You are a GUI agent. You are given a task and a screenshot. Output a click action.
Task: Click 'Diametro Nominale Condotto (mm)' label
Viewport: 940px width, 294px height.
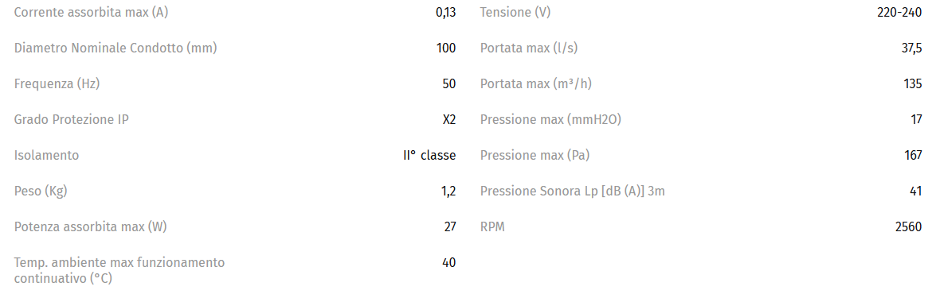click(x=116, y=48)
